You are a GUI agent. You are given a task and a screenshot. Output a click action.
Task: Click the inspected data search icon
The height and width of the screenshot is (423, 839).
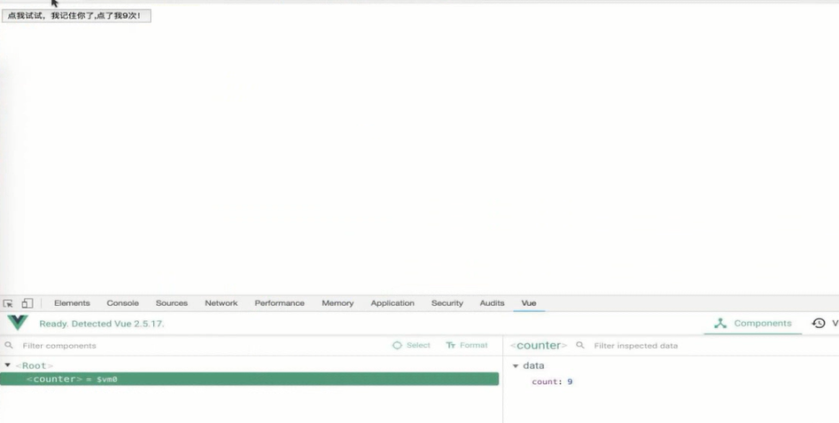pos(580,345)
